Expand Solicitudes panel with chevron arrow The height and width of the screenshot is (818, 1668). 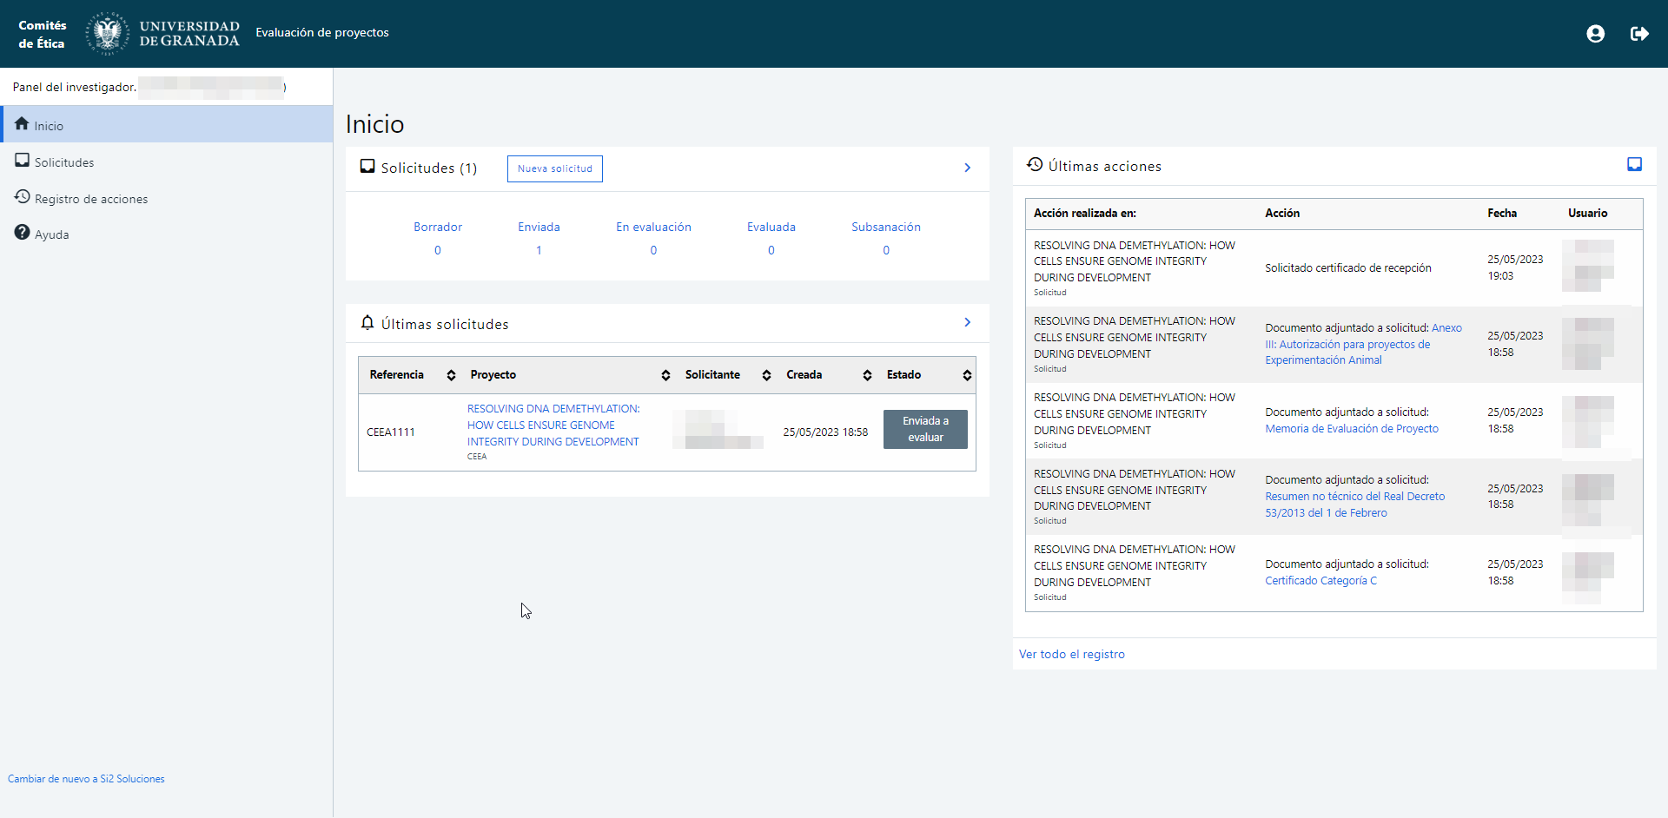pyautogui.click(x=967, y=168)
